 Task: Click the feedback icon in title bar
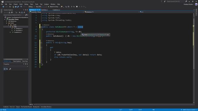[x=165, y=1]
